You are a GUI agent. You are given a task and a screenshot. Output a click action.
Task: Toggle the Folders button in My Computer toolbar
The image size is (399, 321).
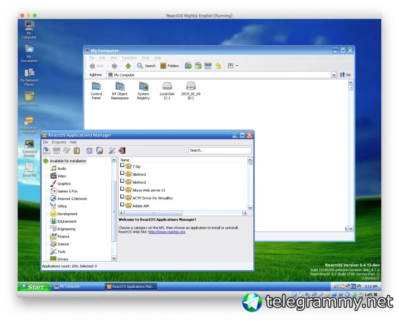(170, 66)
